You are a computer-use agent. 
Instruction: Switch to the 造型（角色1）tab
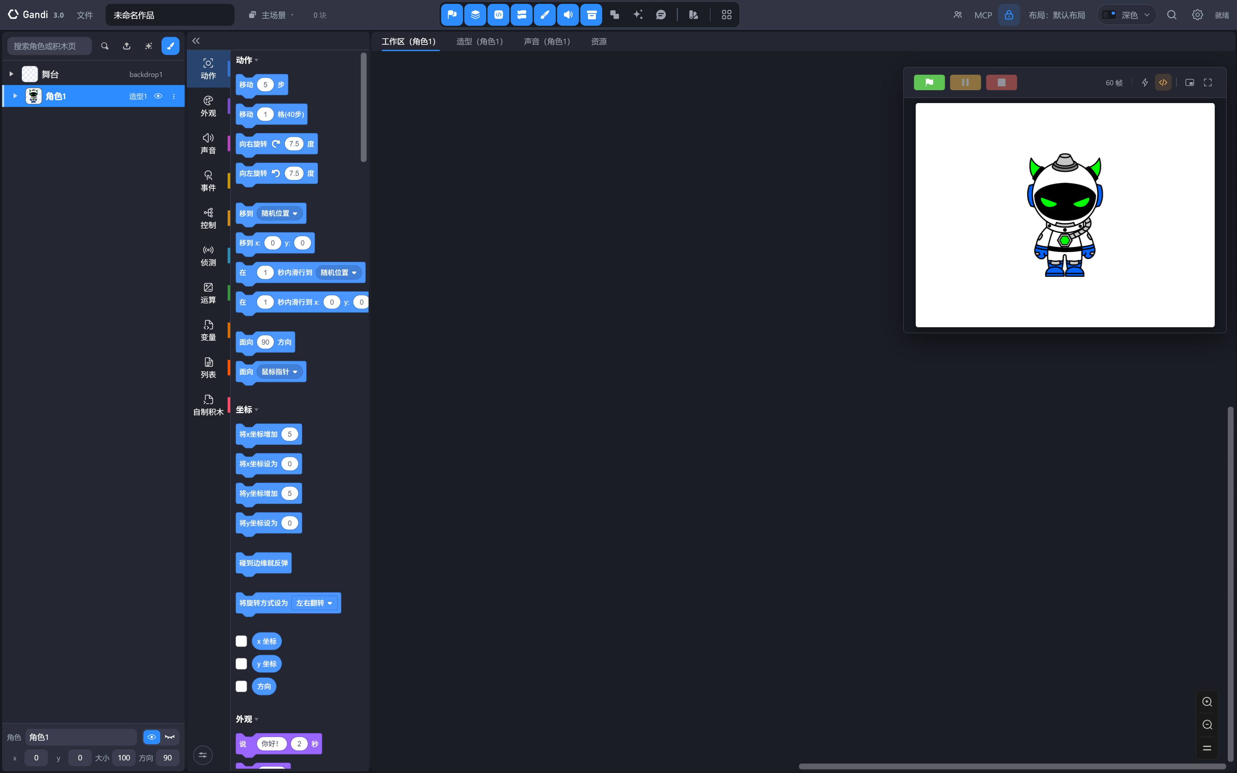(479, 42)
